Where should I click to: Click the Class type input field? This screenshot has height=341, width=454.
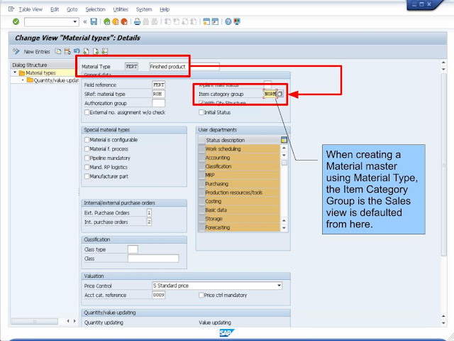133,249
